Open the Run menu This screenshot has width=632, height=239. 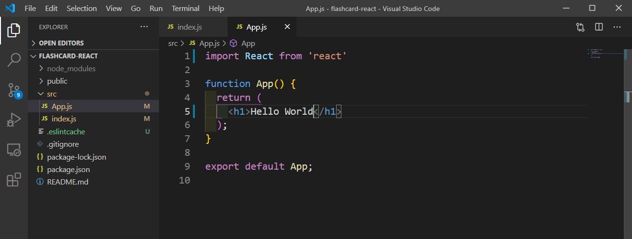(x=156, y=8)
